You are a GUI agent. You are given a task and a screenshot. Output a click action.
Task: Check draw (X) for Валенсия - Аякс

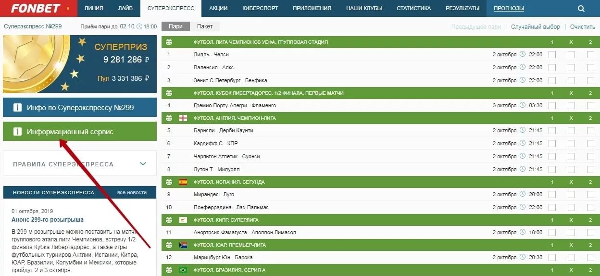(x=571, y=67)
